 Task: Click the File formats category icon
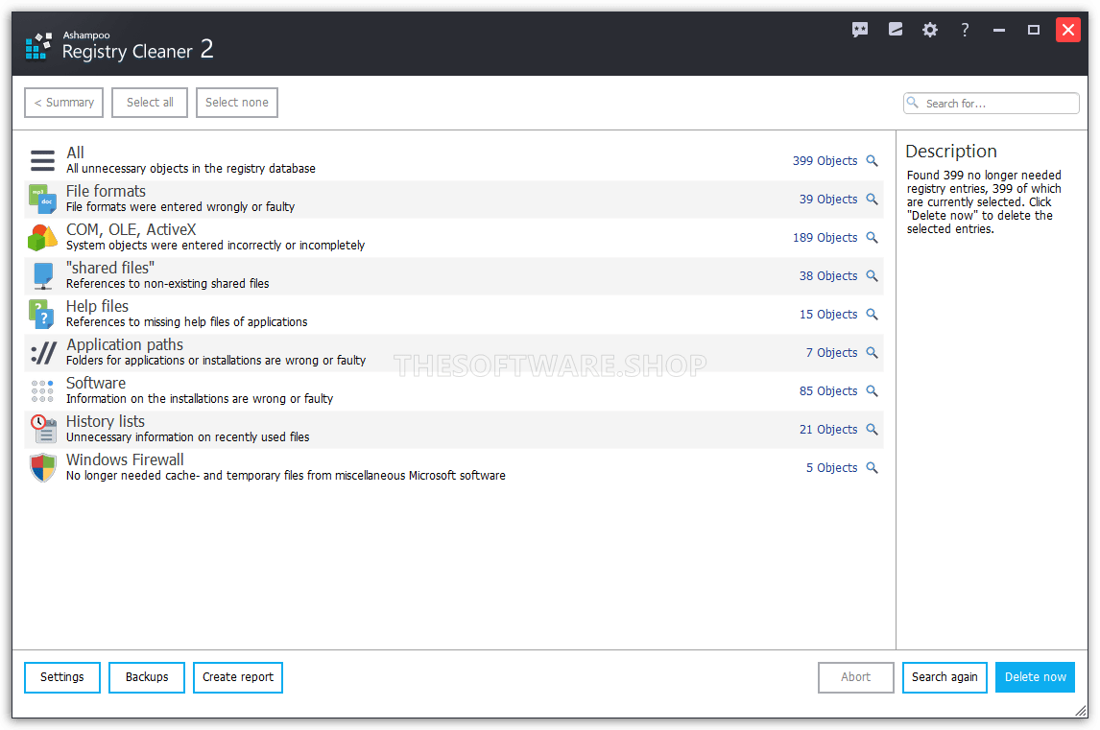coord(42,200)
